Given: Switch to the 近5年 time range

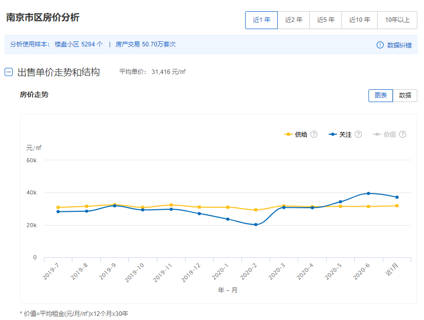Looking at the screenshot, I should pos(326,20).
